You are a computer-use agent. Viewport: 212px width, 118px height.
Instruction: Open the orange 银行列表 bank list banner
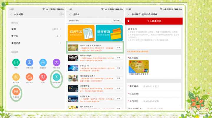click(x=81, y=33)
